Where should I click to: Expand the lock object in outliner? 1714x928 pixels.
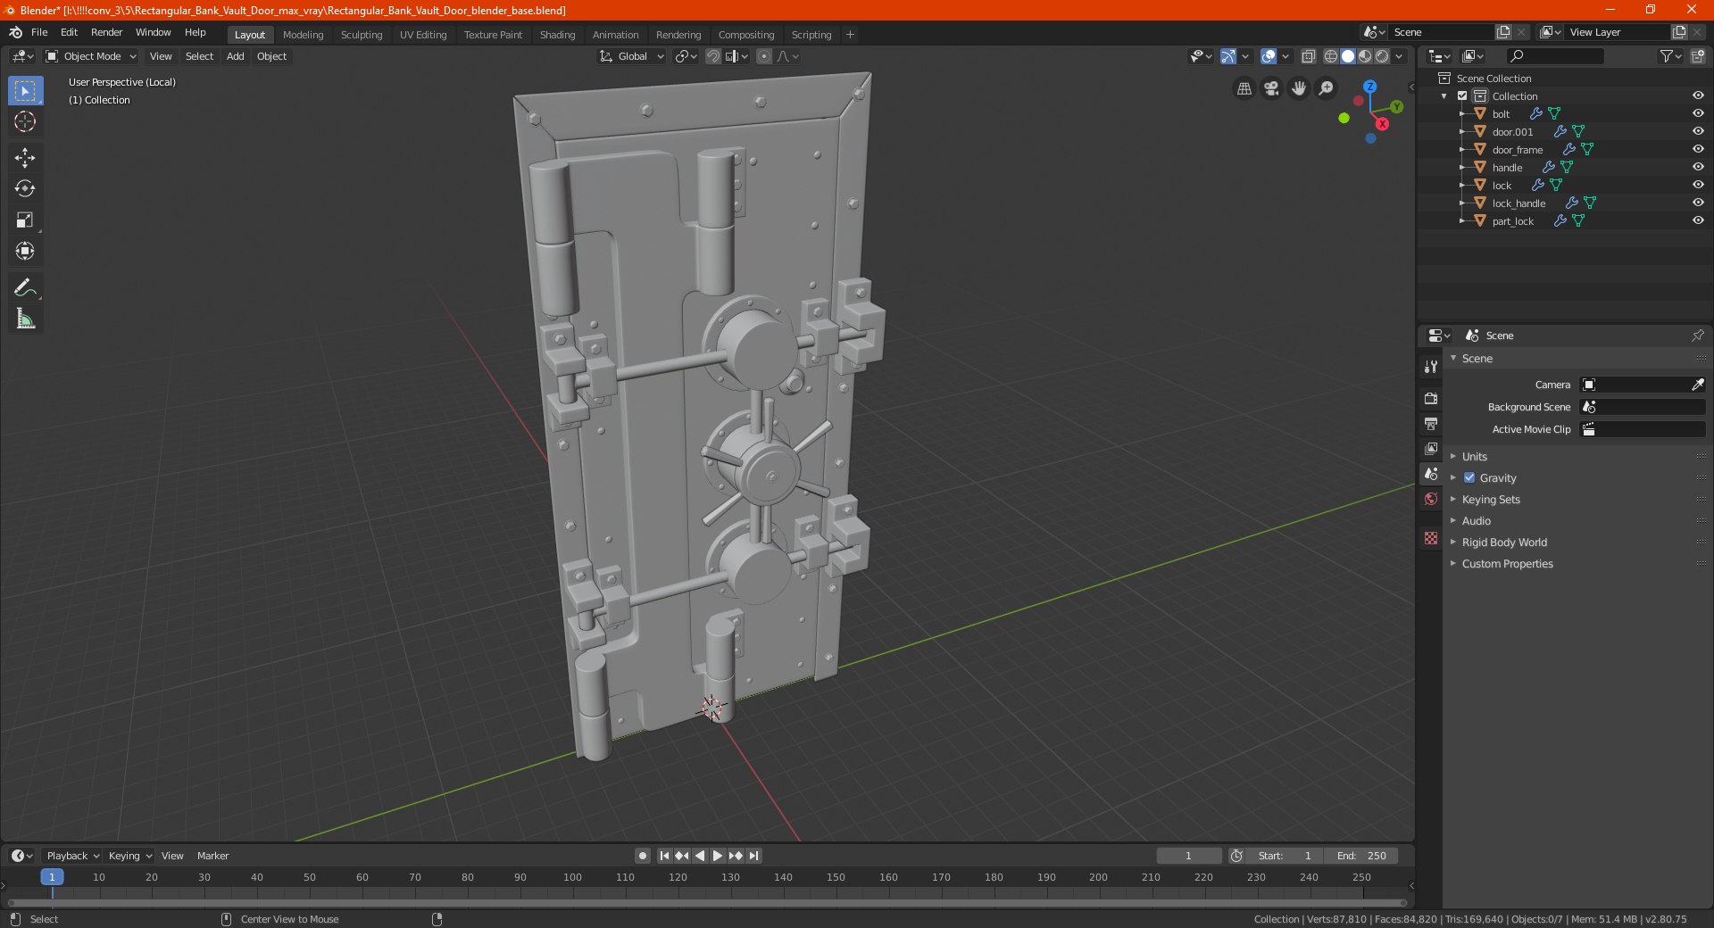tap(1462, 185)
